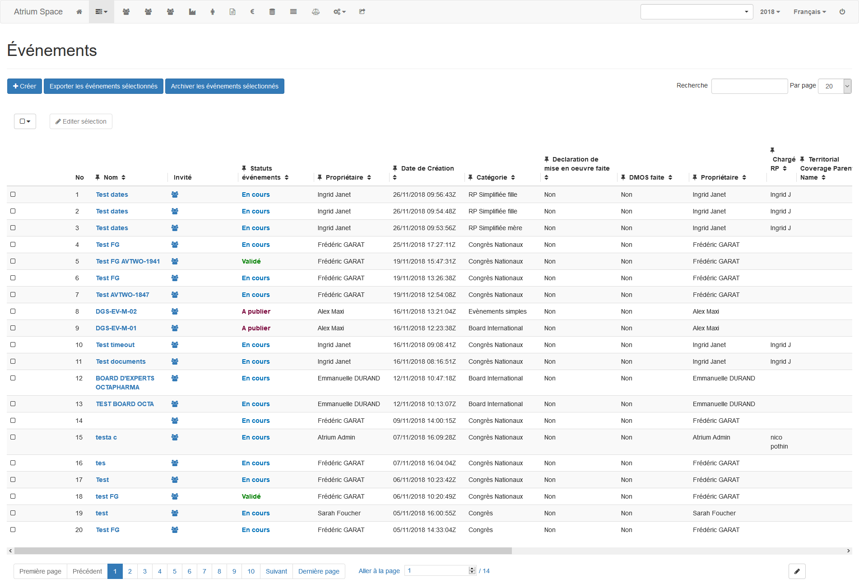The height and width of the screenshot is (588, 859).
Task: Select checkbox for row 9 DGS-EV-M-01
Action: [x=13, y=328]
